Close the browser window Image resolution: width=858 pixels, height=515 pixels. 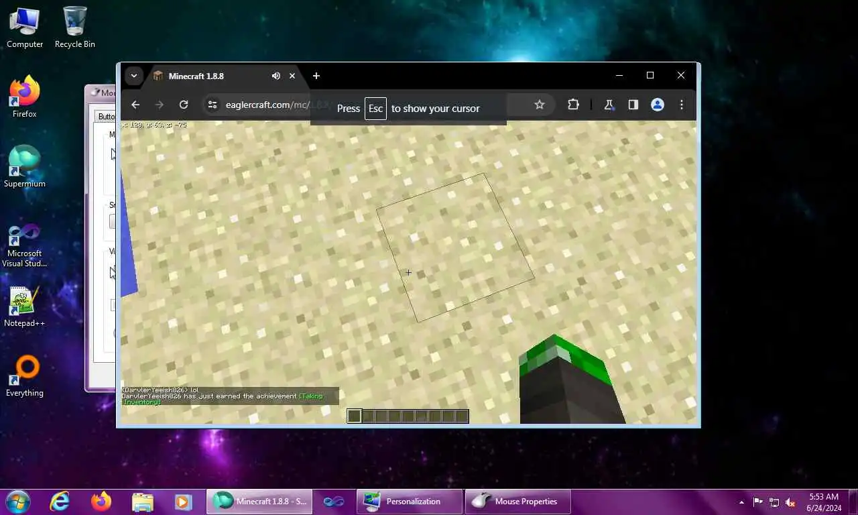click(681, 76)
